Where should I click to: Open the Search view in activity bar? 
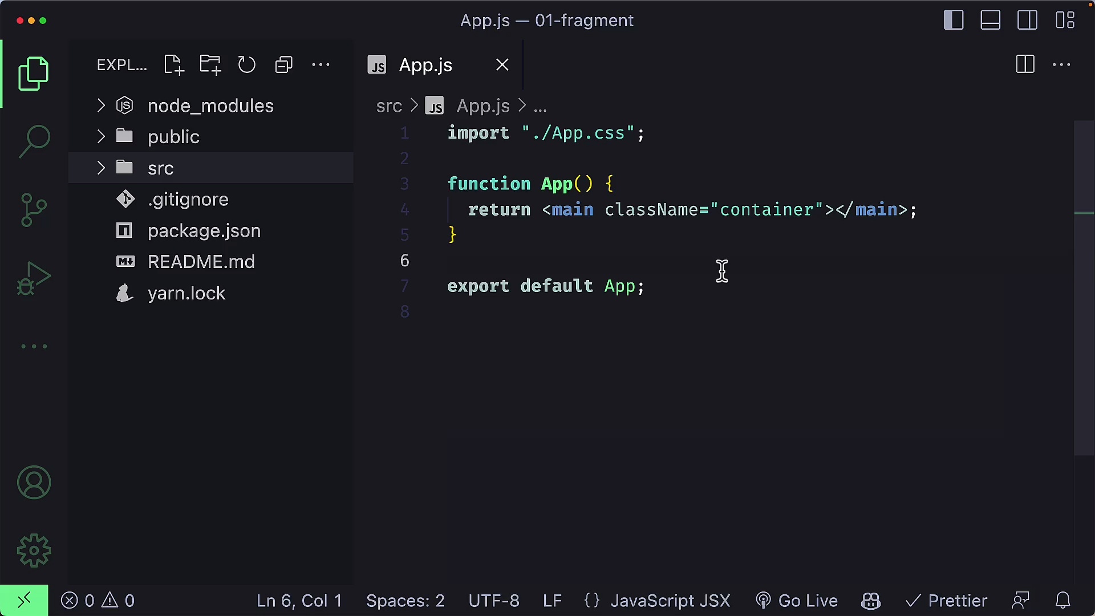pyautogui.click(x=34, y=141)
